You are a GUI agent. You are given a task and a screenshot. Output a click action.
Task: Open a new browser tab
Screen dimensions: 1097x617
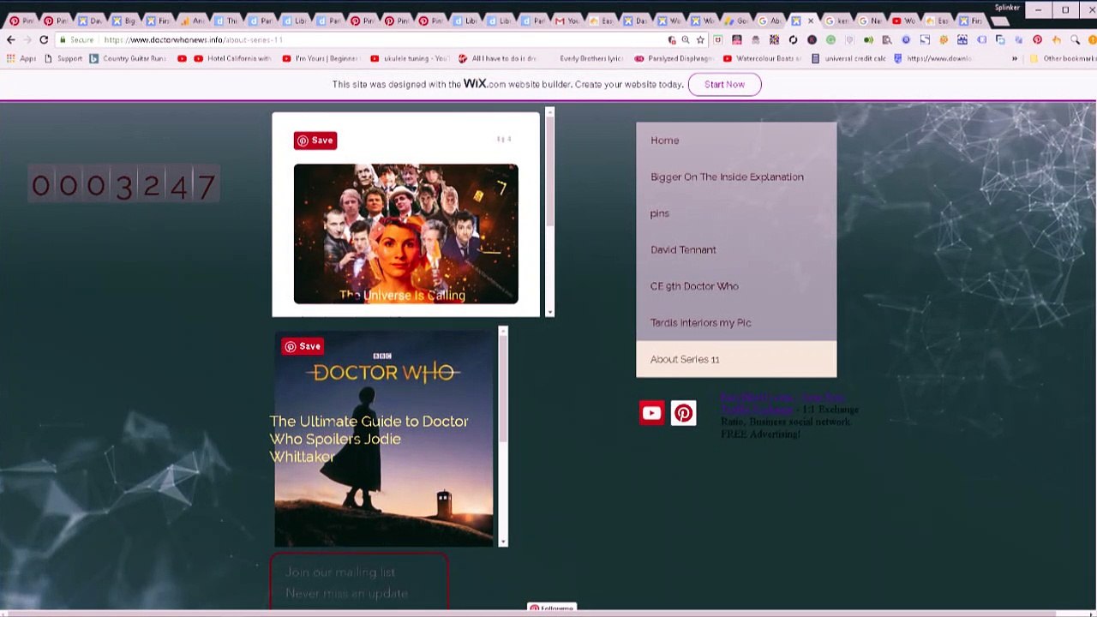pos(1000,21)
